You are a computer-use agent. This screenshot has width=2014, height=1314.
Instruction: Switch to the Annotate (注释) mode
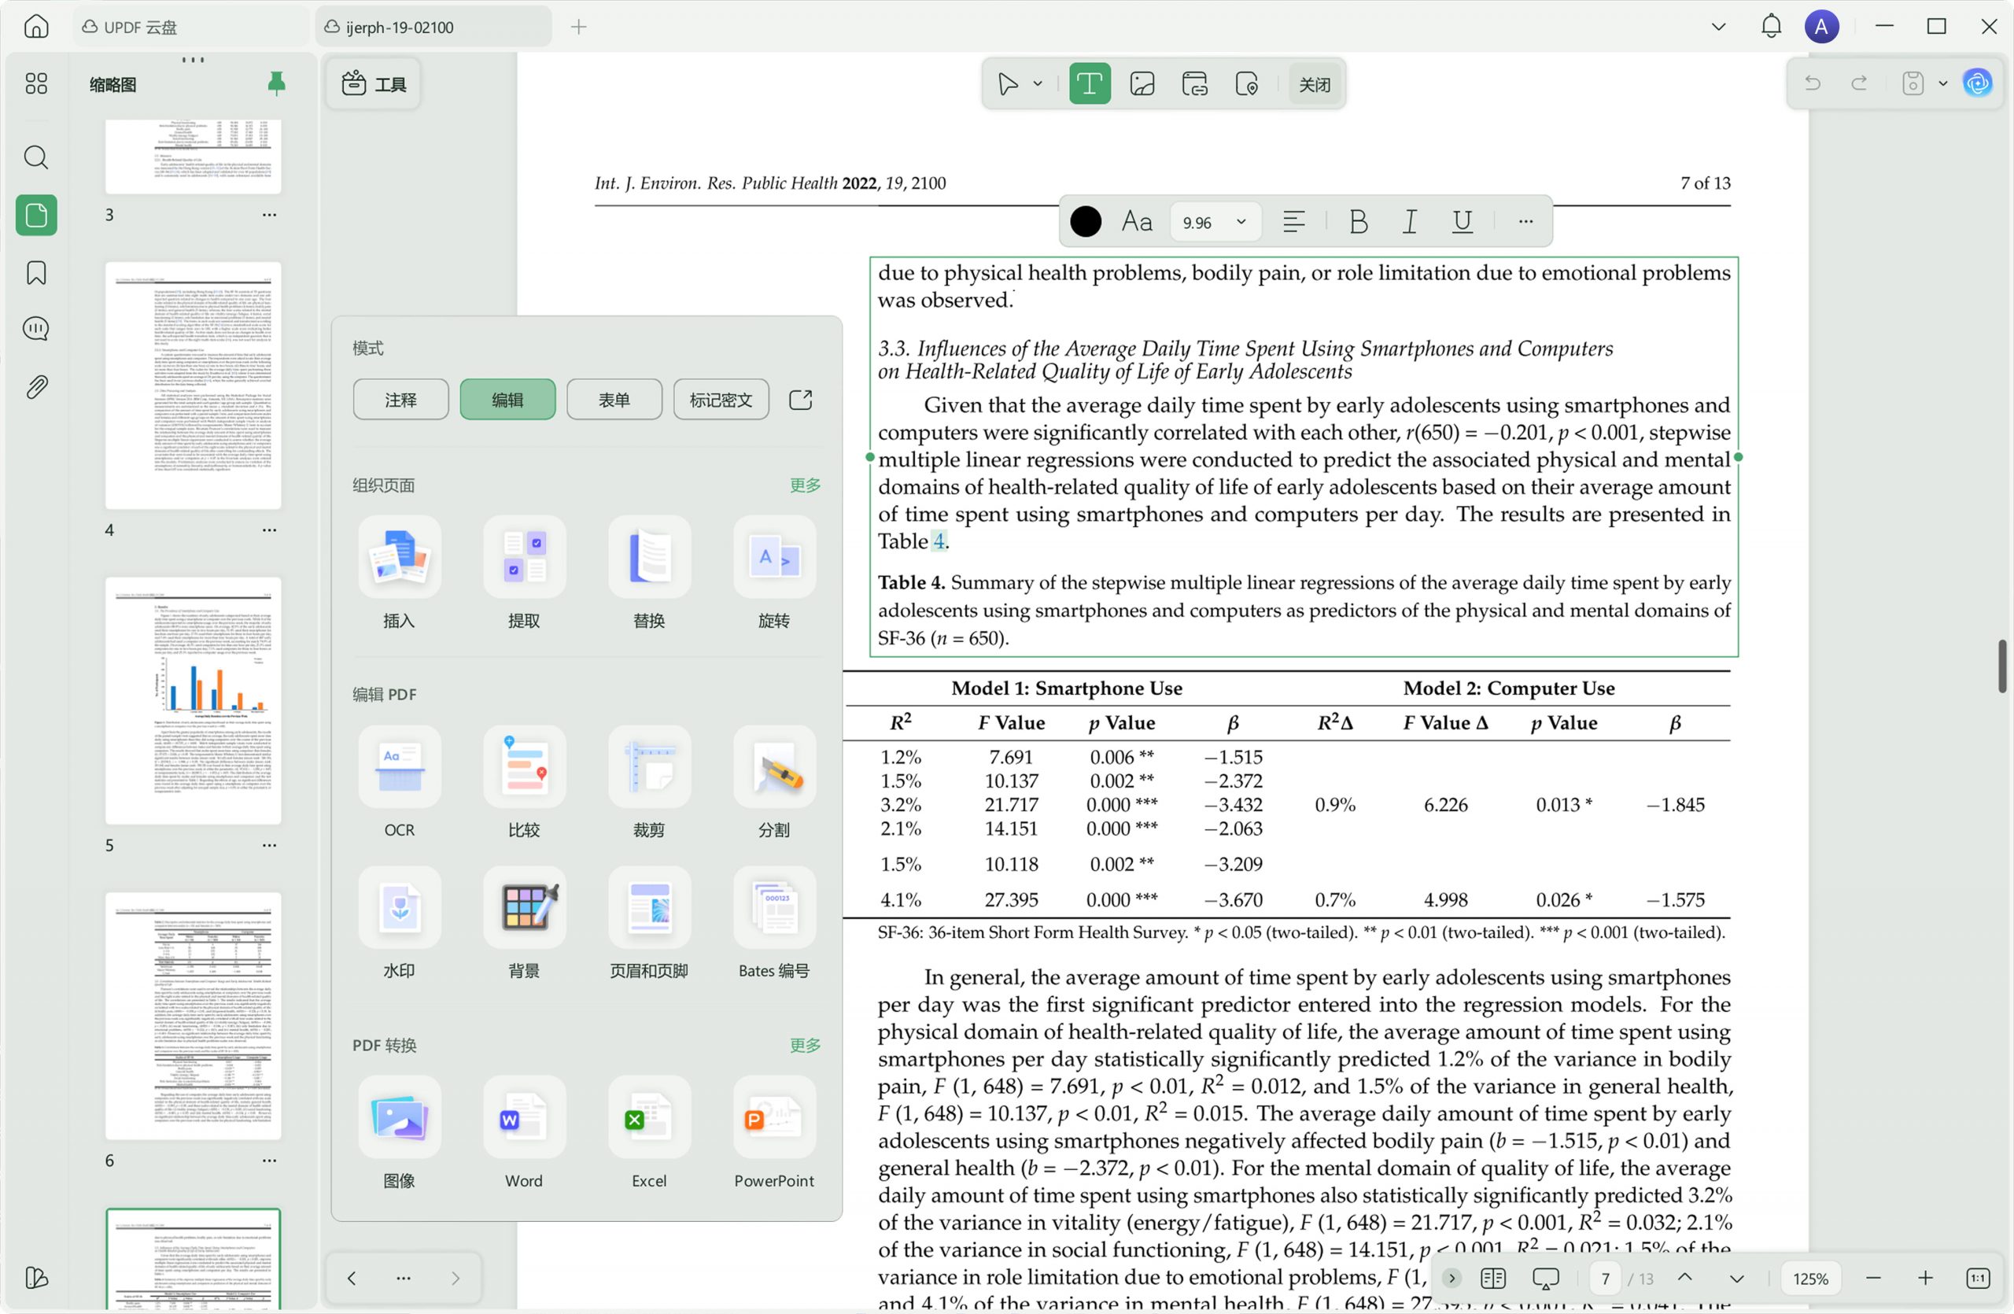click(x=400, y=400)
